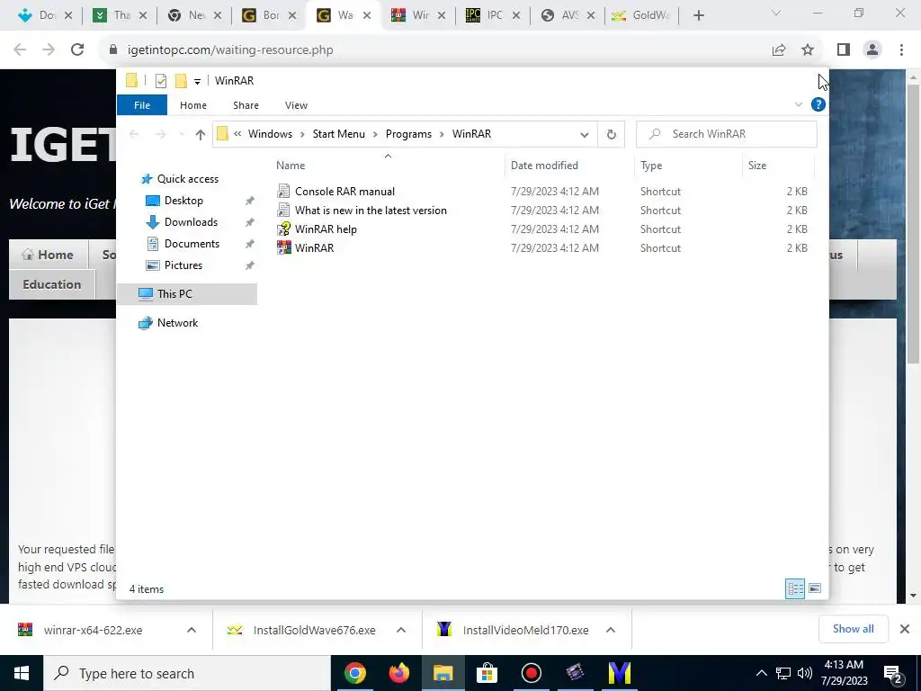Select Console RAR manual shortcut icon
Image resolution: width=921 pixels, height=691 pixels.
pyautogui.click(x=283, y=192)
